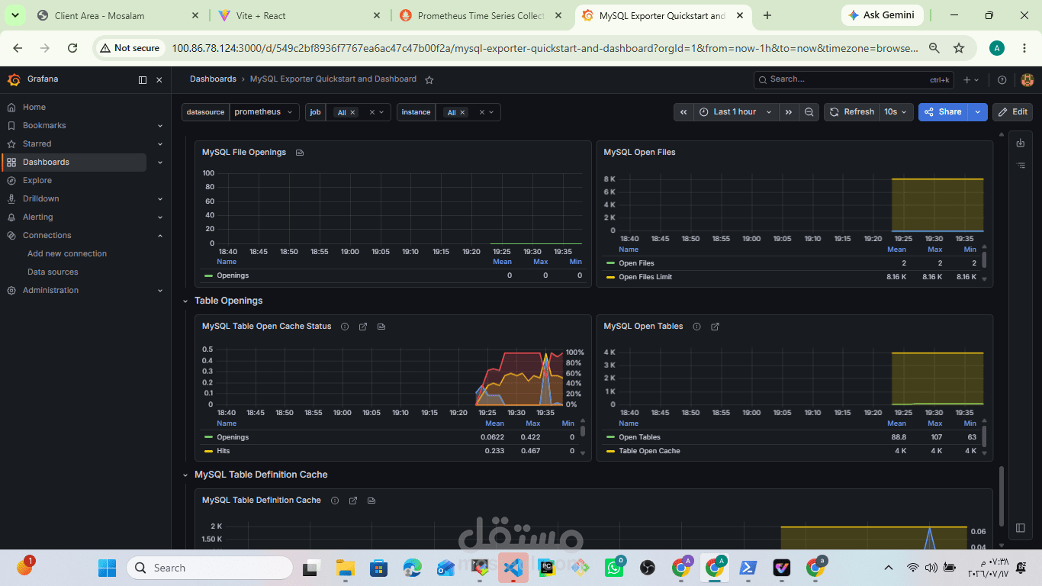Toggle the Open Files series in legend
1042x586 pixels.
tap(636, 263)
